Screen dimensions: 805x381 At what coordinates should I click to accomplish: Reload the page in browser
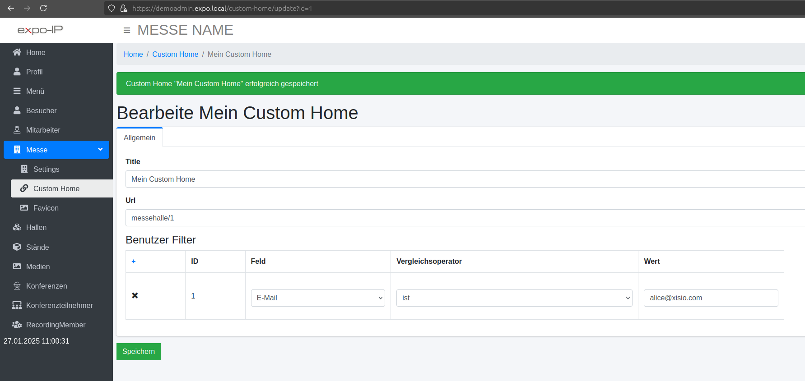pyautogui.click(x=43, y=8)
